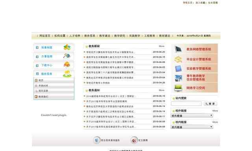Click the refresh-style icon before 规章制度
Viewport: 252px width, 151px height.
click(37, 48)
